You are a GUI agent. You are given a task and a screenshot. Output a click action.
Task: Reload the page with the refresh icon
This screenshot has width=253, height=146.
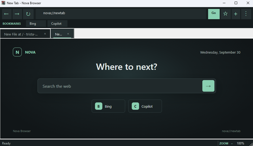coord(28,14)
